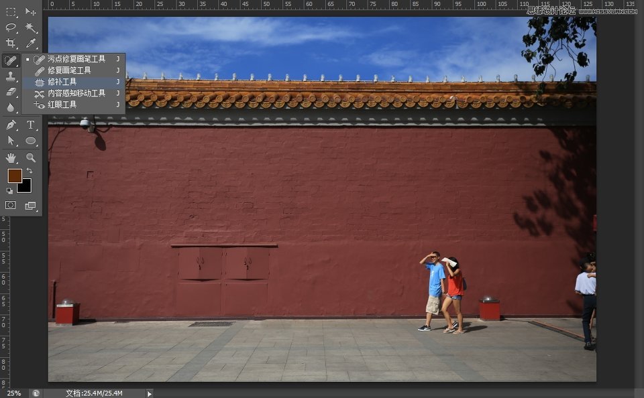Select the Pen tool
Screen dimensions: 644x398
click(11, 125)
